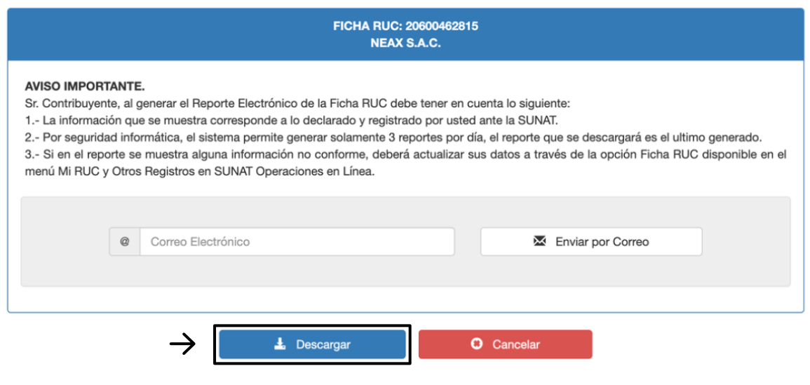Click the black arrow pointing at Descargar
Screen dimensions: 810x385
point(183,344)
